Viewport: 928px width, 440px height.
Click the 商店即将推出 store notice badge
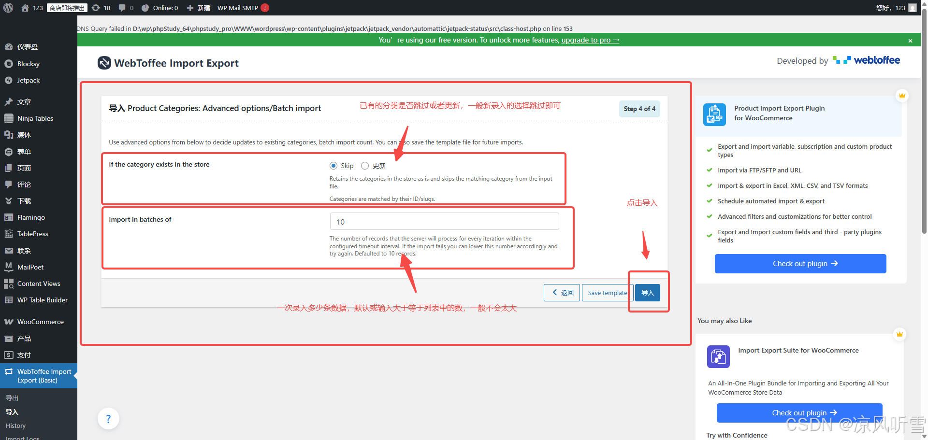tap(67, 8)
